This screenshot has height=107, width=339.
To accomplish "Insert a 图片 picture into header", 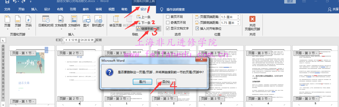I will tap(86, 21).
